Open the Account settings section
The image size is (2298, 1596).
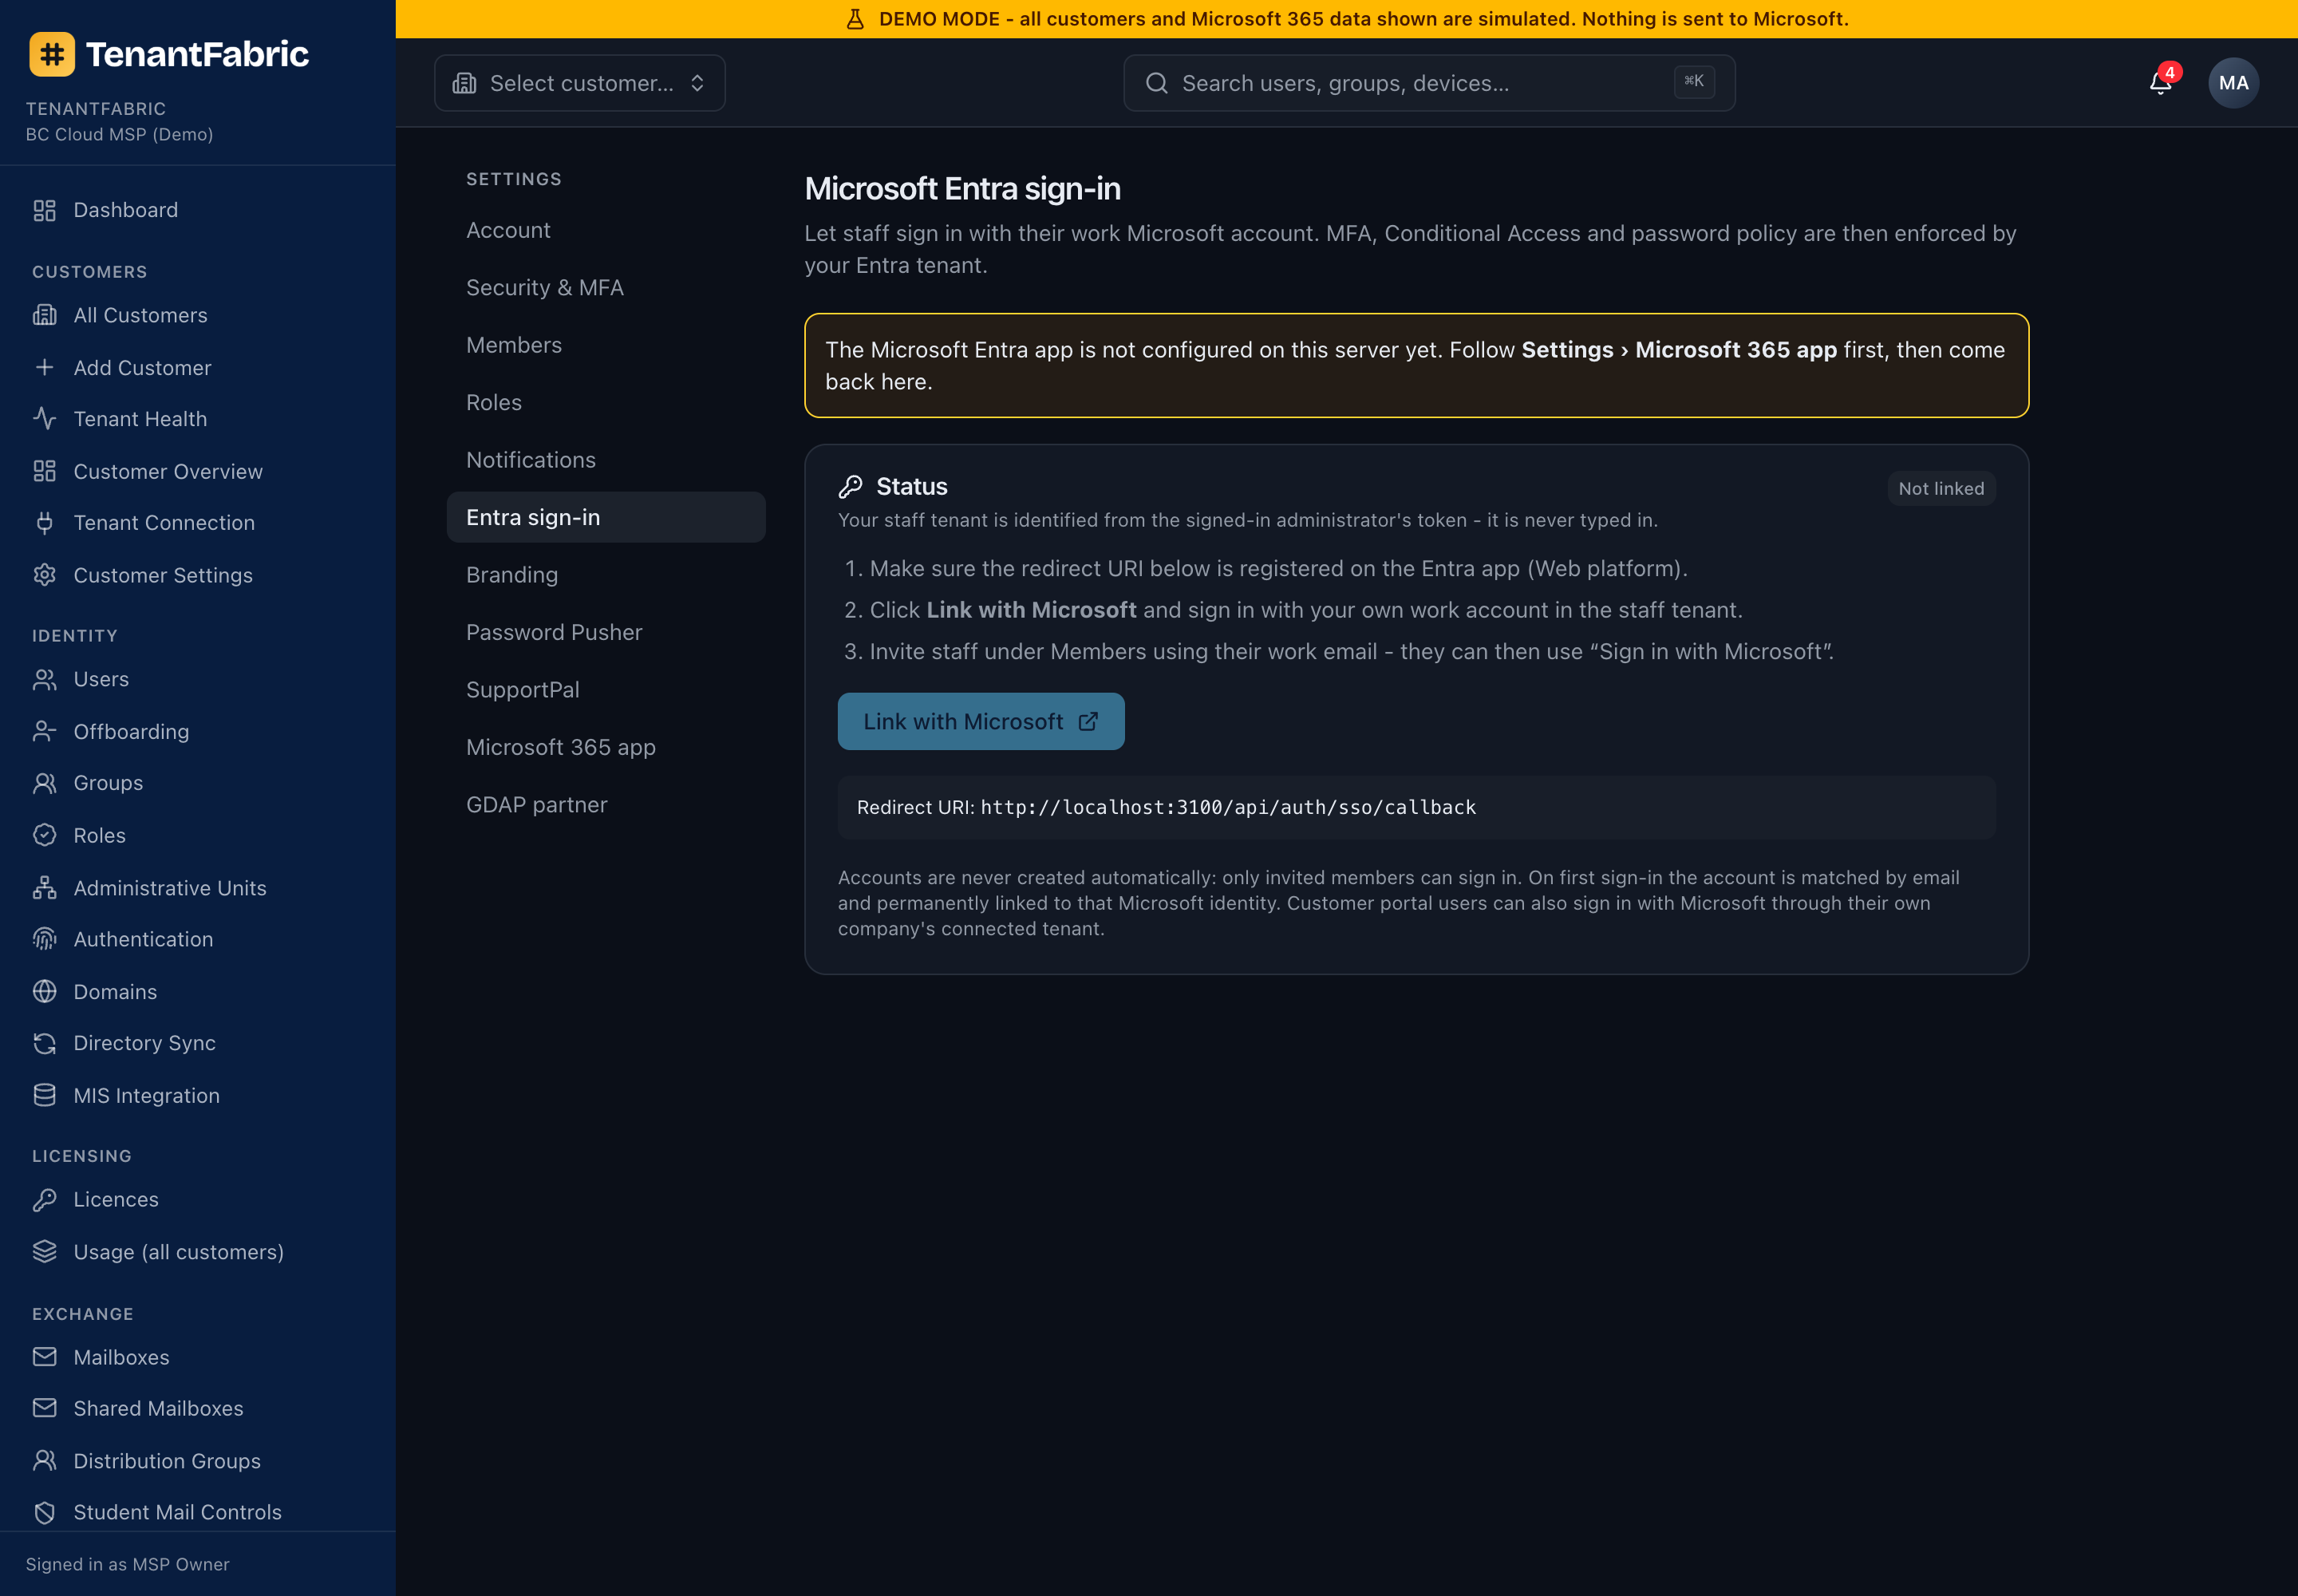click(x=606, y=230)
